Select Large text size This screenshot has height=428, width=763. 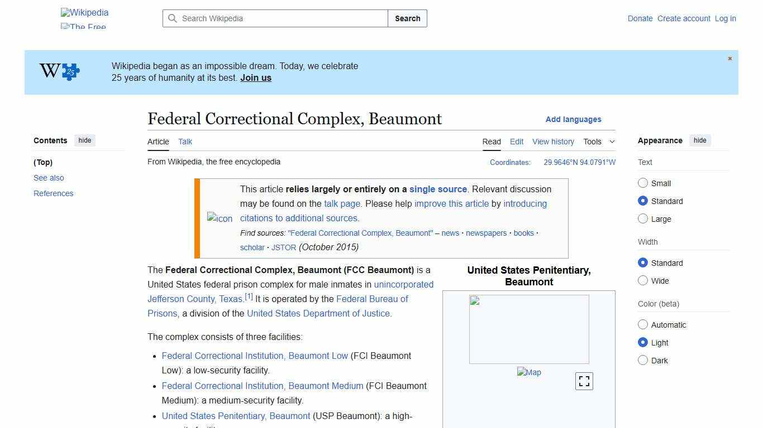tap(643, 218)
